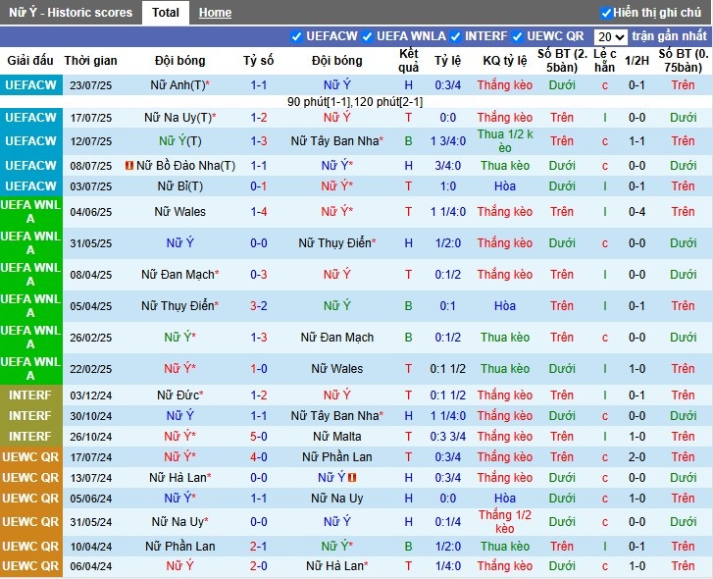The height and width of the screenshot is (579, 713).
Task: Click the Tỷ số column header
Action: [259, 61]
